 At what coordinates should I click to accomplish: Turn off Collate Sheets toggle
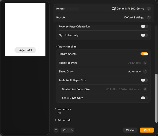click(x=144, y=54)
